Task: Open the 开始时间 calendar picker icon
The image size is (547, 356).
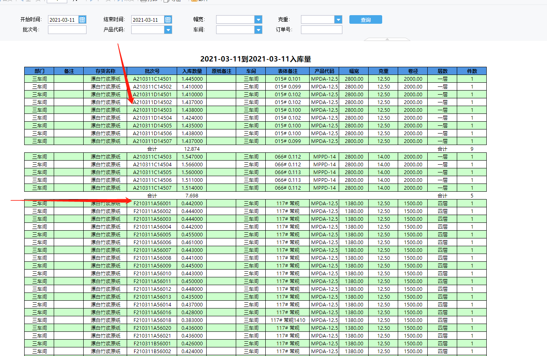Action: 82,20
